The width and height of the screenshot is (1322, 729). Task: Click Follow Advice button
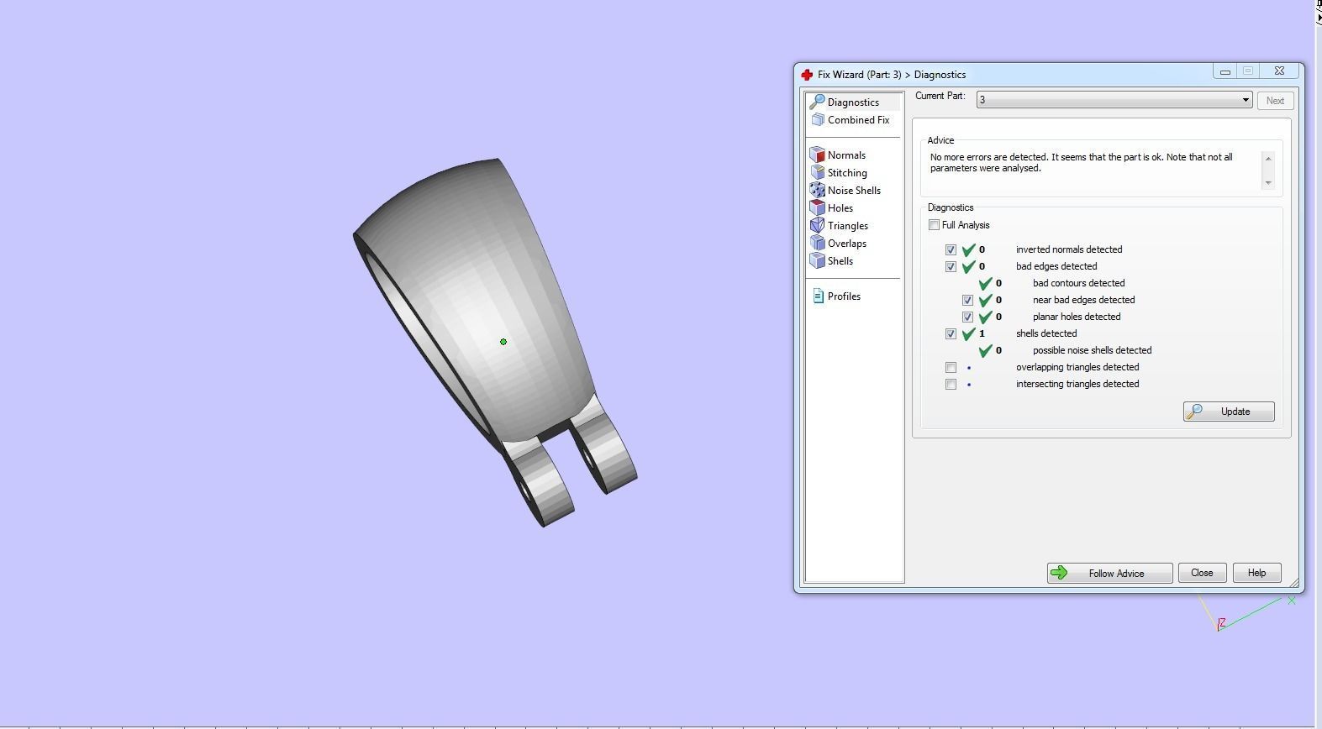1109,573
